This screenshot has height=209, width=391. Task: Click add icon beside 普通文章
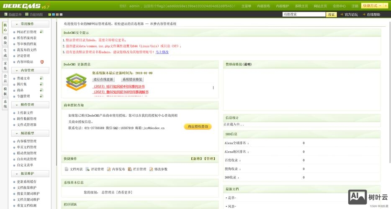41,78
